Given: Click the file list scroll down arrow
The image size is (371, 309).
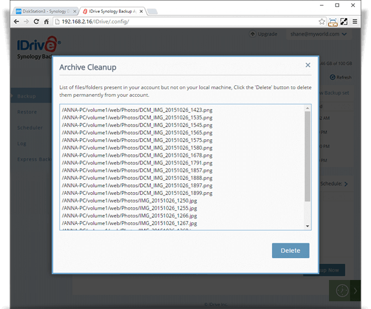Looking at the screenshot, I should [308, 226].
